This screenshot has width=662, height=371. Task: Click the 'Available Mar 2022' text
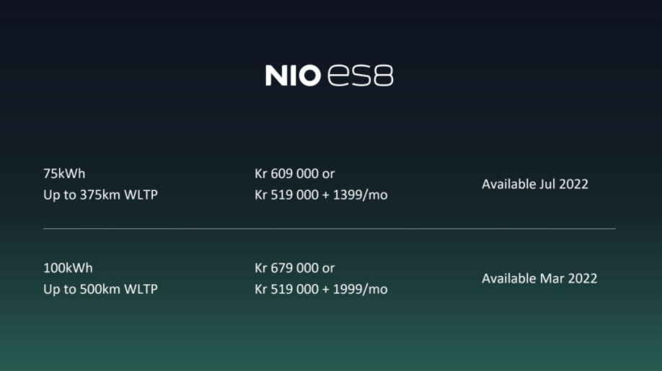[539, 279]
